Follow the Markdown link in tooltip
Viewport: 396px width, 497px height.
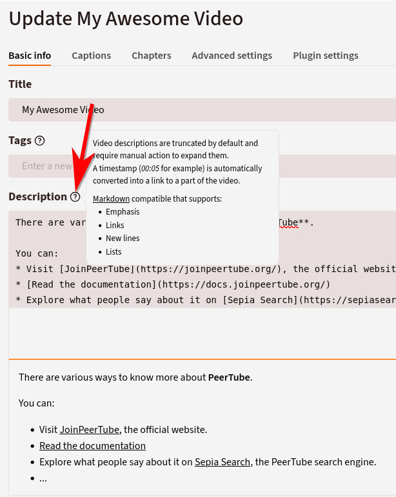[111, 199]
